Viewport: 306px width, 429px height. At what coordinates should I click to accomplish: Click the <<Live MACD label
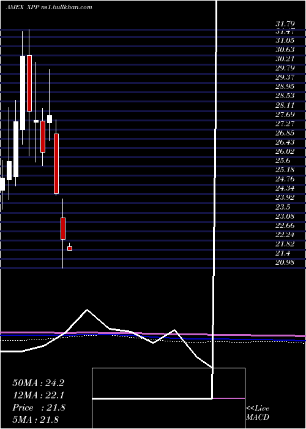[x=258, y=413]
